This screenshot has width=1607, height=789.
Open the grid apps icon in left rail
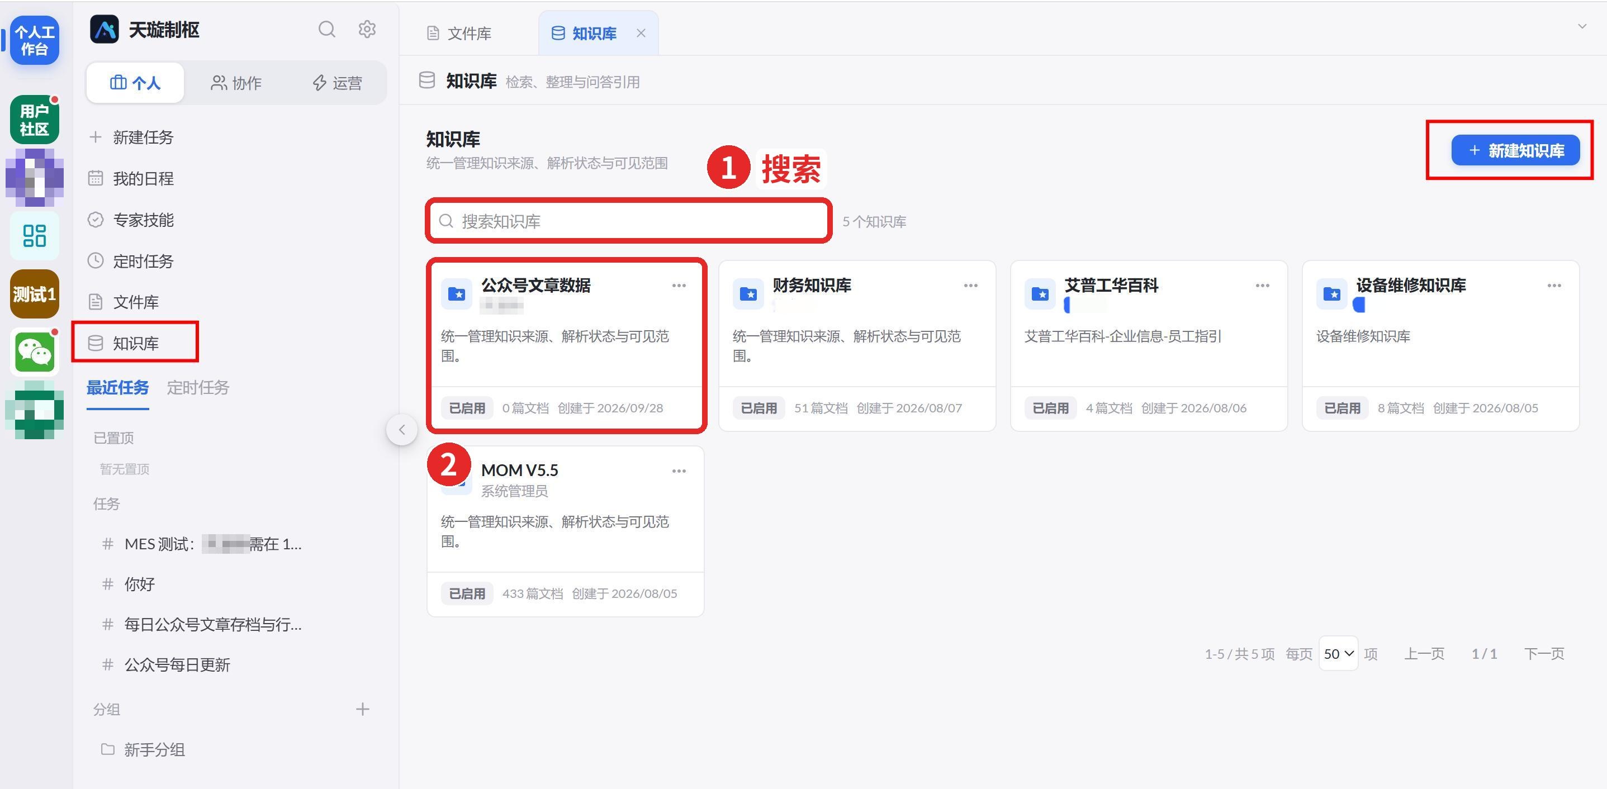click(x=34, y=236)
